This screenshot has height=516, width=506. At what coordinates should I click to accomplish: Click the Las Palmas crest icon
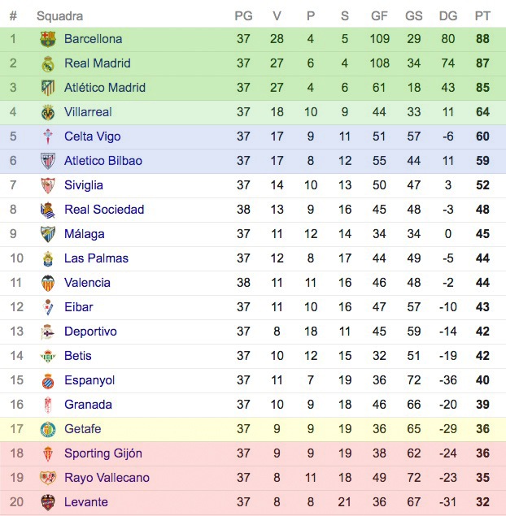(48, 258)
